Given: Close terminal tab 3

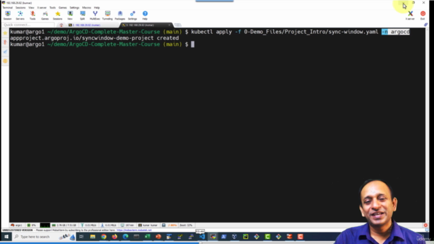Looking at the screenshot, I should [x=170, y=25].
